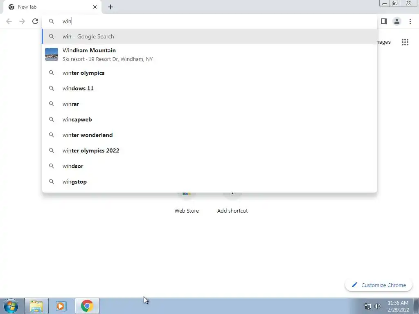Image resolution: width=419 pixels, height=314 pixels.
Task: Click the search icon beside 'winrar'
Action: click(x=52, y=104)
